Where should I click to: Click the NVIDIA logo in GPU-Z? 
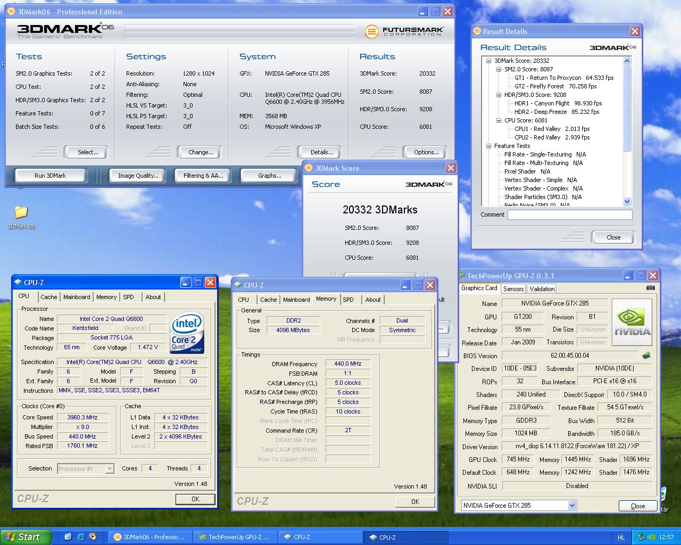click(x=632, y=322)
